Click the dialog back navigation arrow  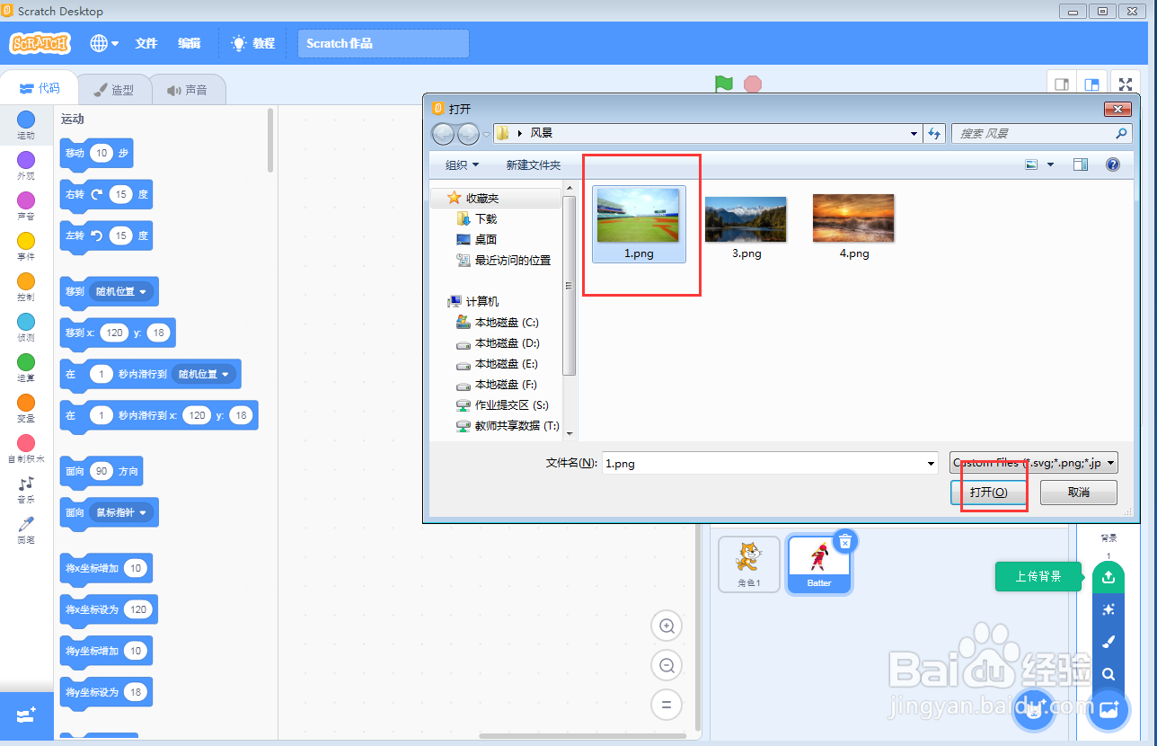[x=443, y=134]
